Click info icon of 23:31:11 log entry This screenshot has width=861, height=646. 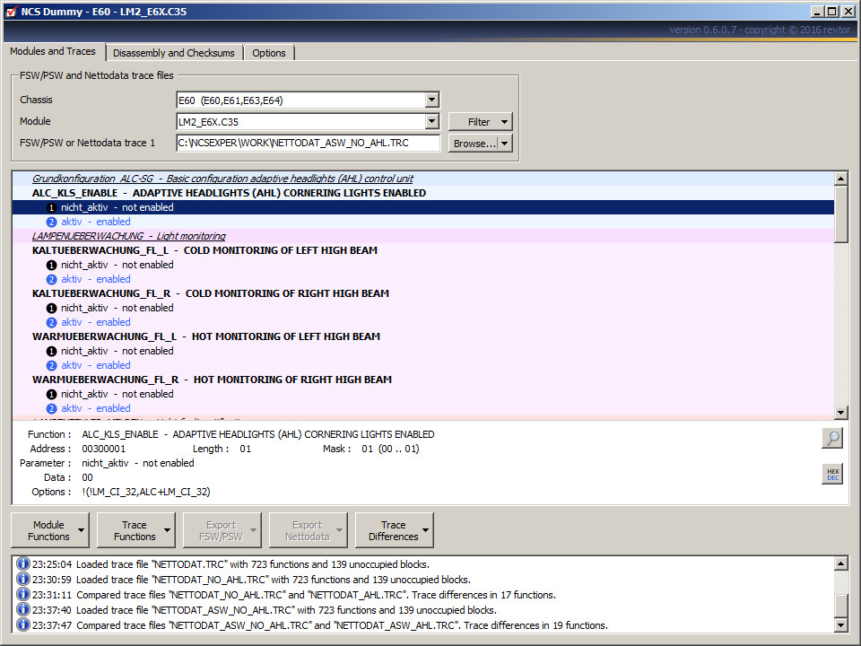pyautogui.click(x=23, y=594)
